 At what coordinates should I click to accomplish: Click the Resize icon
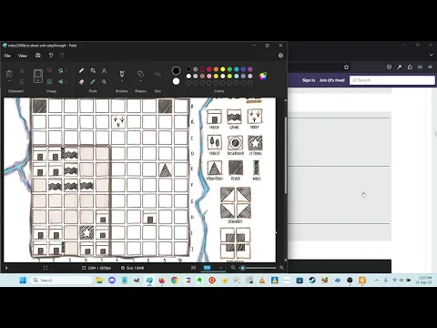(x=49, y=81)
